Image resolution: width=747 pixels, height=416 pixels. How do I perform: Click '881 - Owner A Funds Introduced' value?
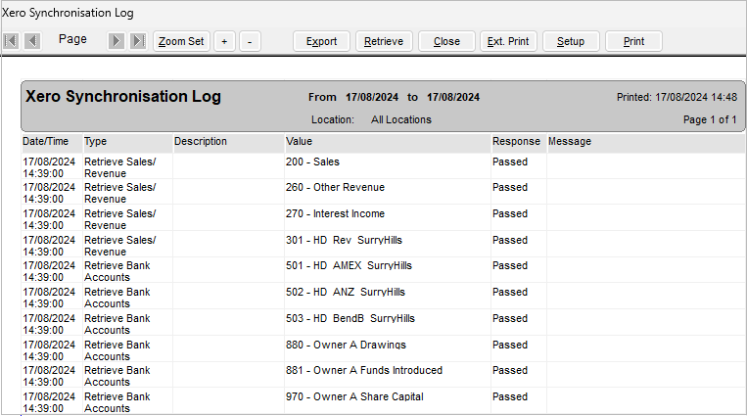(364, 370)
